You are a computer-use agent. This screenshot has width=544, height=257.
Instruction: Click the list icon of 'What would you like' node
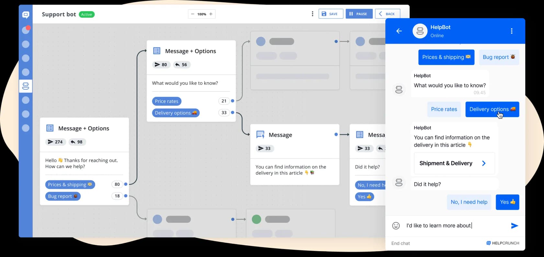pos(157,51)
